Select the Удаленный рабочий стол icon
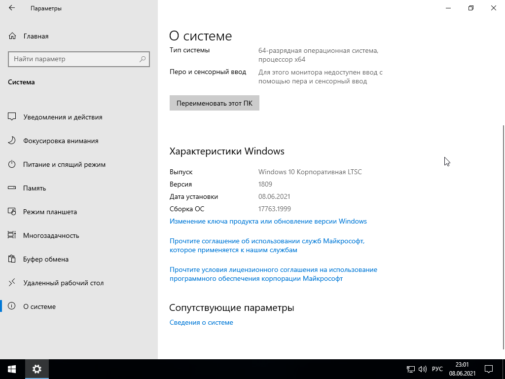 (x=12, y=283)
